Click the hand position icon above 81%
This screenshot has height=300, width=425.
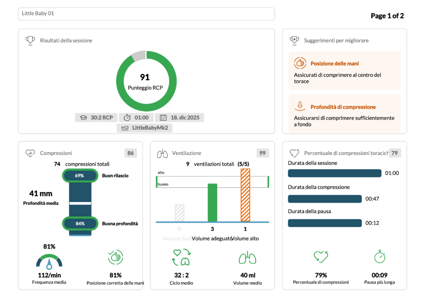115,257
